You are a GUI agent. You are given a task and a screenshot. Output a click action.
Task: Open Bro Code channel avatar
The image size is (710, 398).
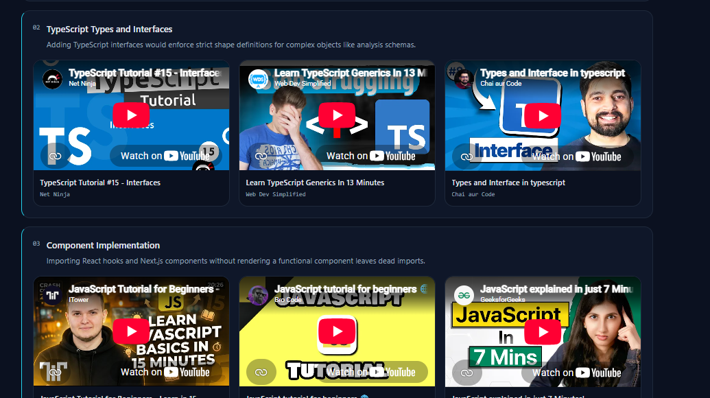258,295
